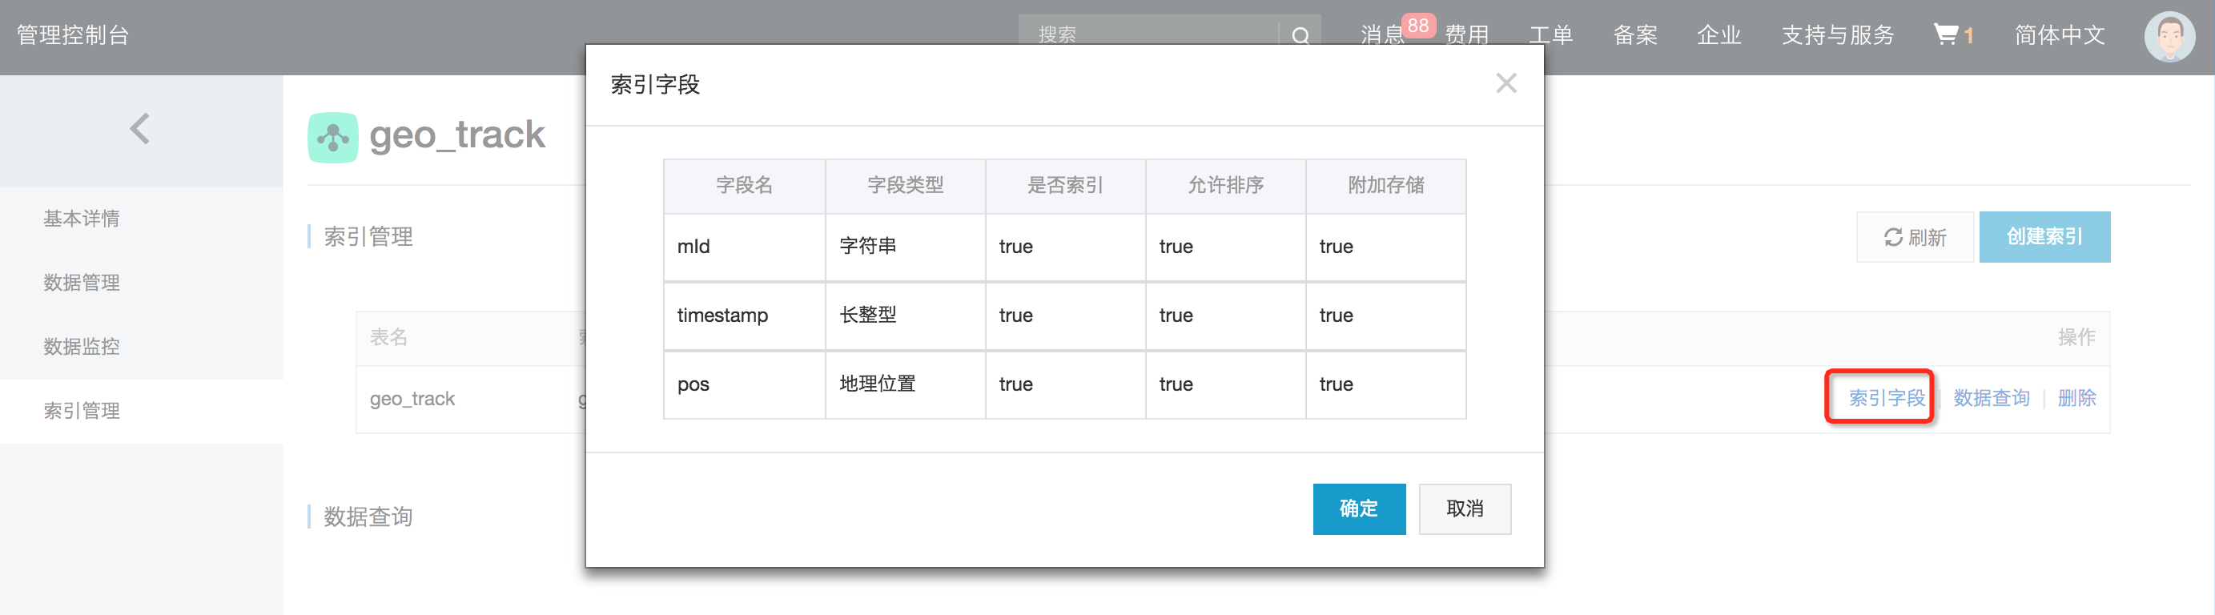Click the 刷新 refresh button
Image resolution: width=2215 pixels, height=615 pixels.
pyautogui.click(x=1915, y=236)
